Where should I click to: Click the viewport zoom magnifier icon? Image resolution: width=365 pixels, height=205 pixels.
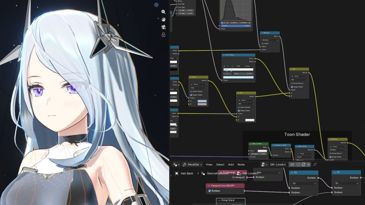tap(163, 12)
